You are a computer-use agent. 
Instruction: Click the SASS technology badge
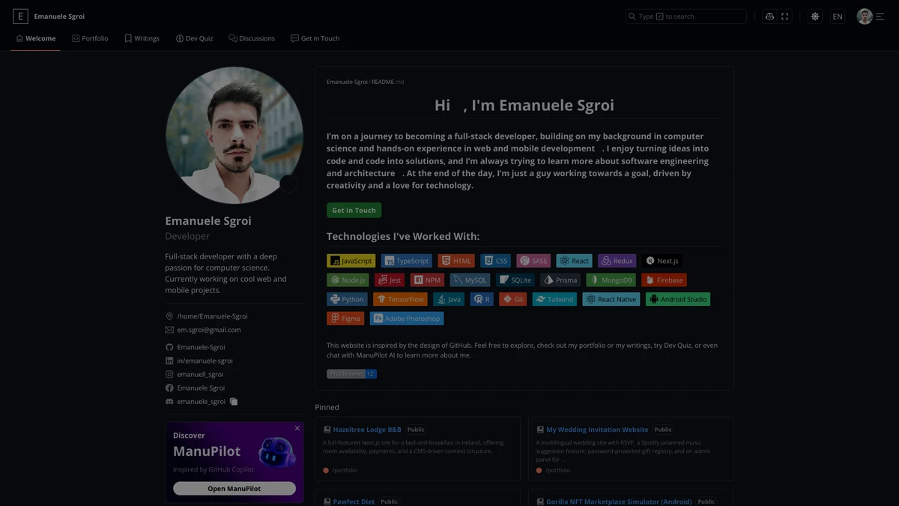pos(533,261)
